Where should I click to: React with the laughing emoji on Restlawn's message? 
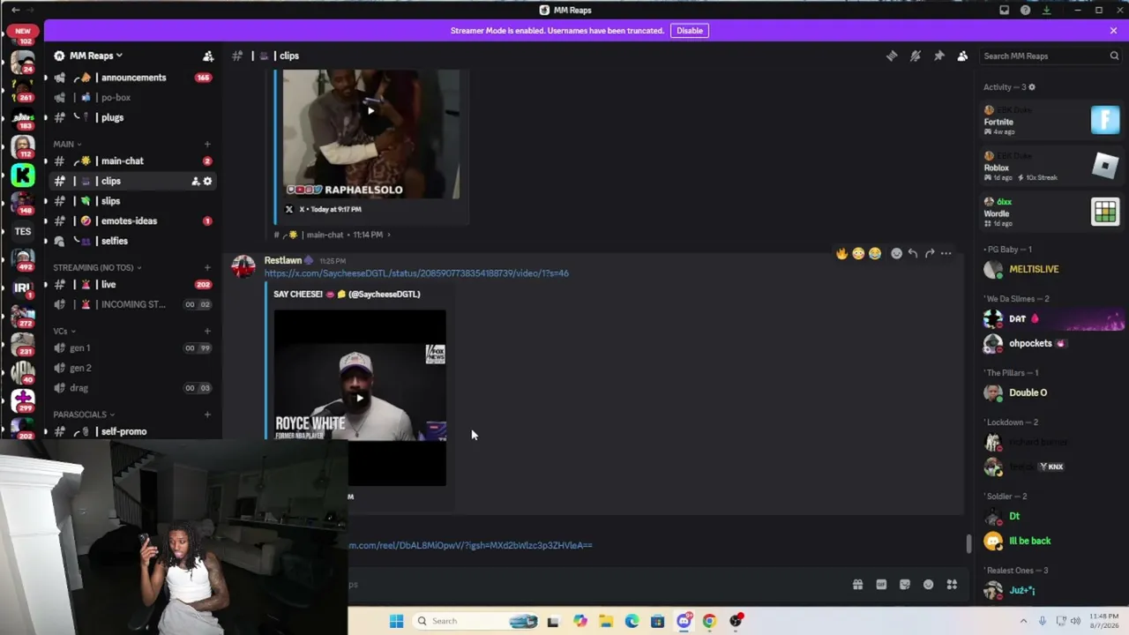[875, 254]
